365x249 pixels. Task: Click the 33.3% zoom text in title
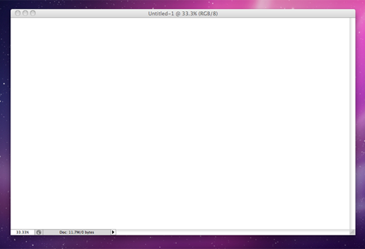point(189,13)
